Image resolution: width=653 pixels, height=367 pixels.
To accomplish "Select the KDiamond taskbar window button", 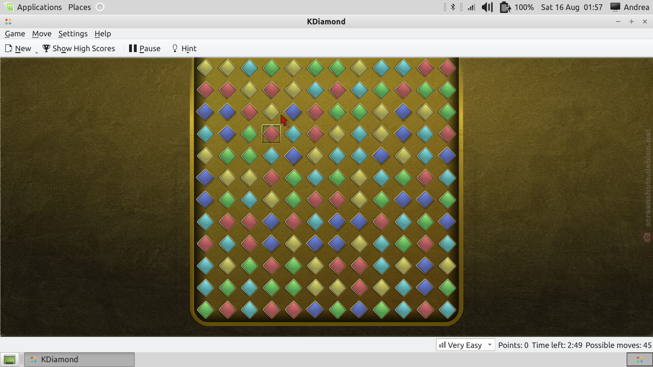I will tap(79, 359).
